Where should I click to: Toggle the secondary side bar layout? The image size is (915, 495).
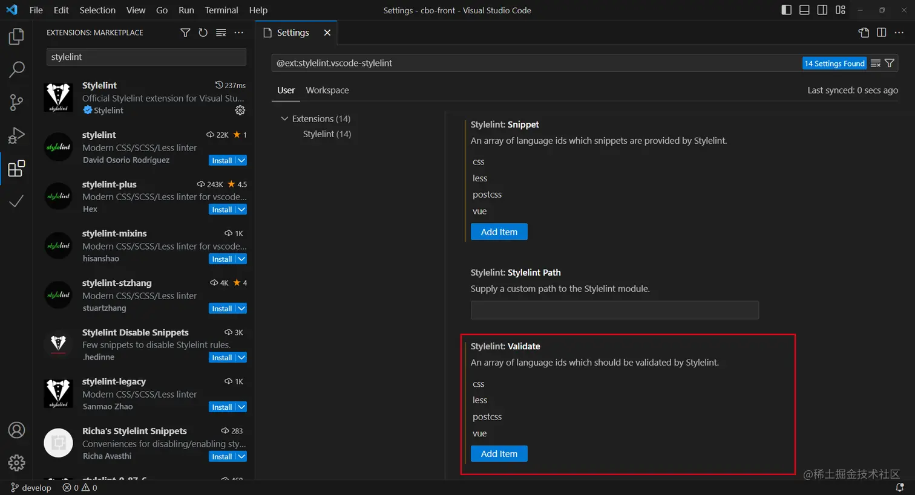click(822, 10)
